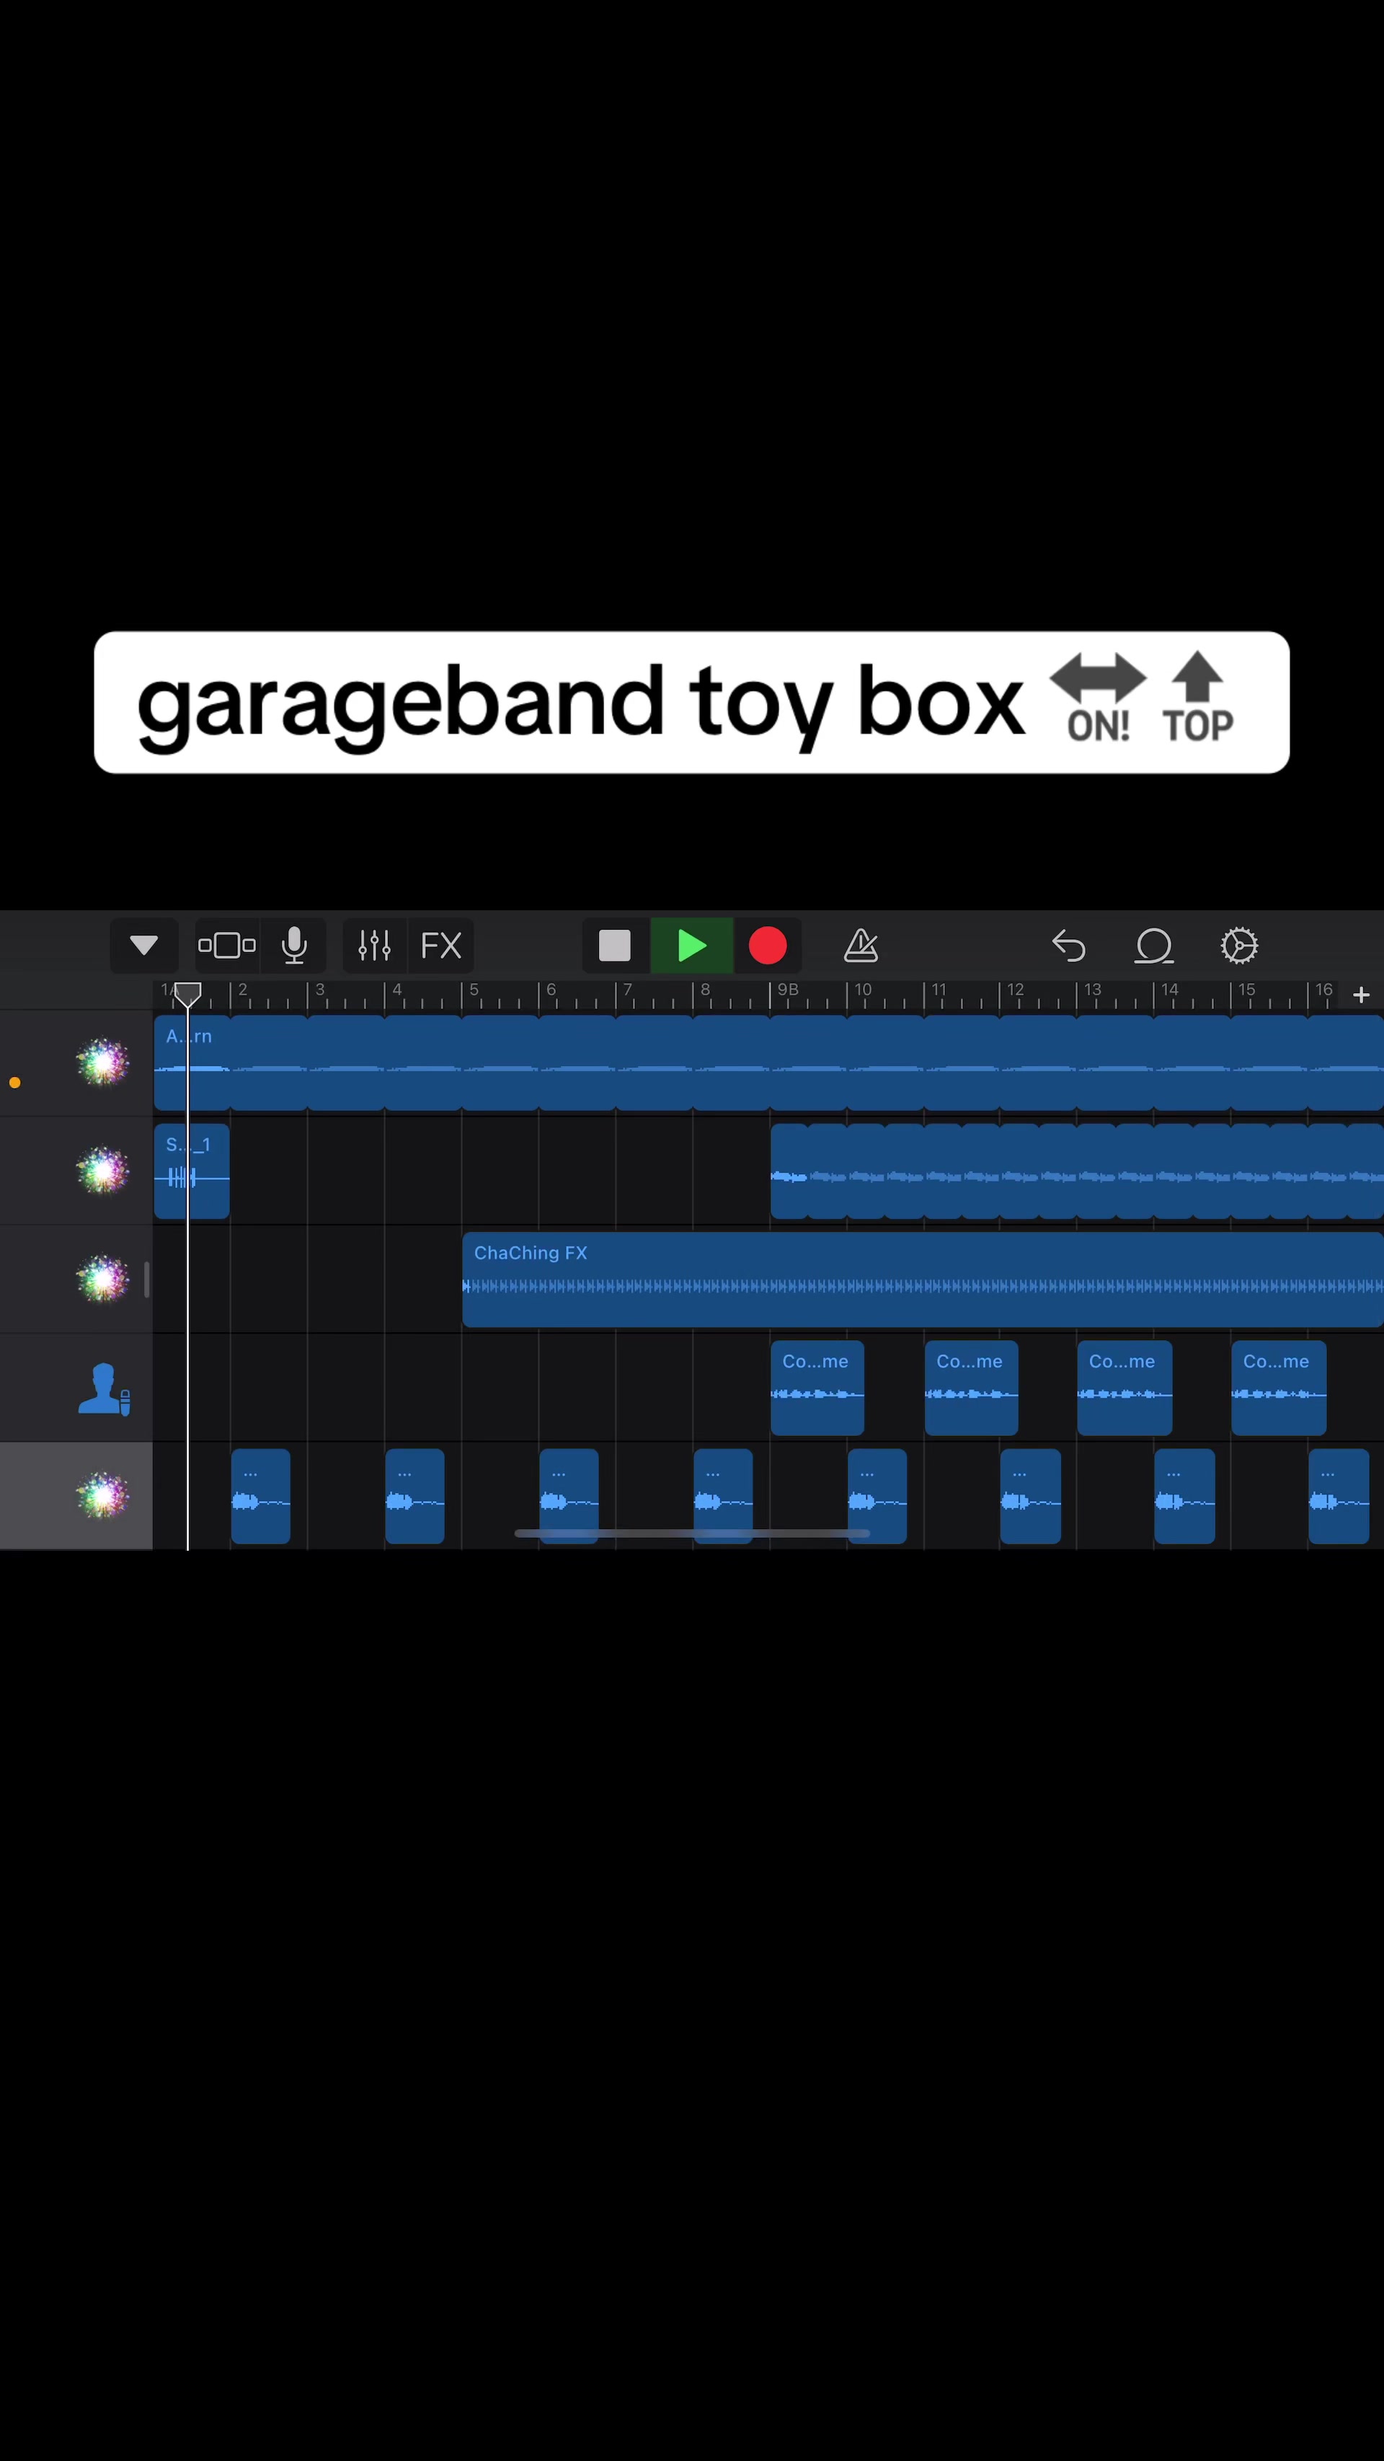
Task: Select the highlighted bottom track icon
Action: tap(102, 1496)
